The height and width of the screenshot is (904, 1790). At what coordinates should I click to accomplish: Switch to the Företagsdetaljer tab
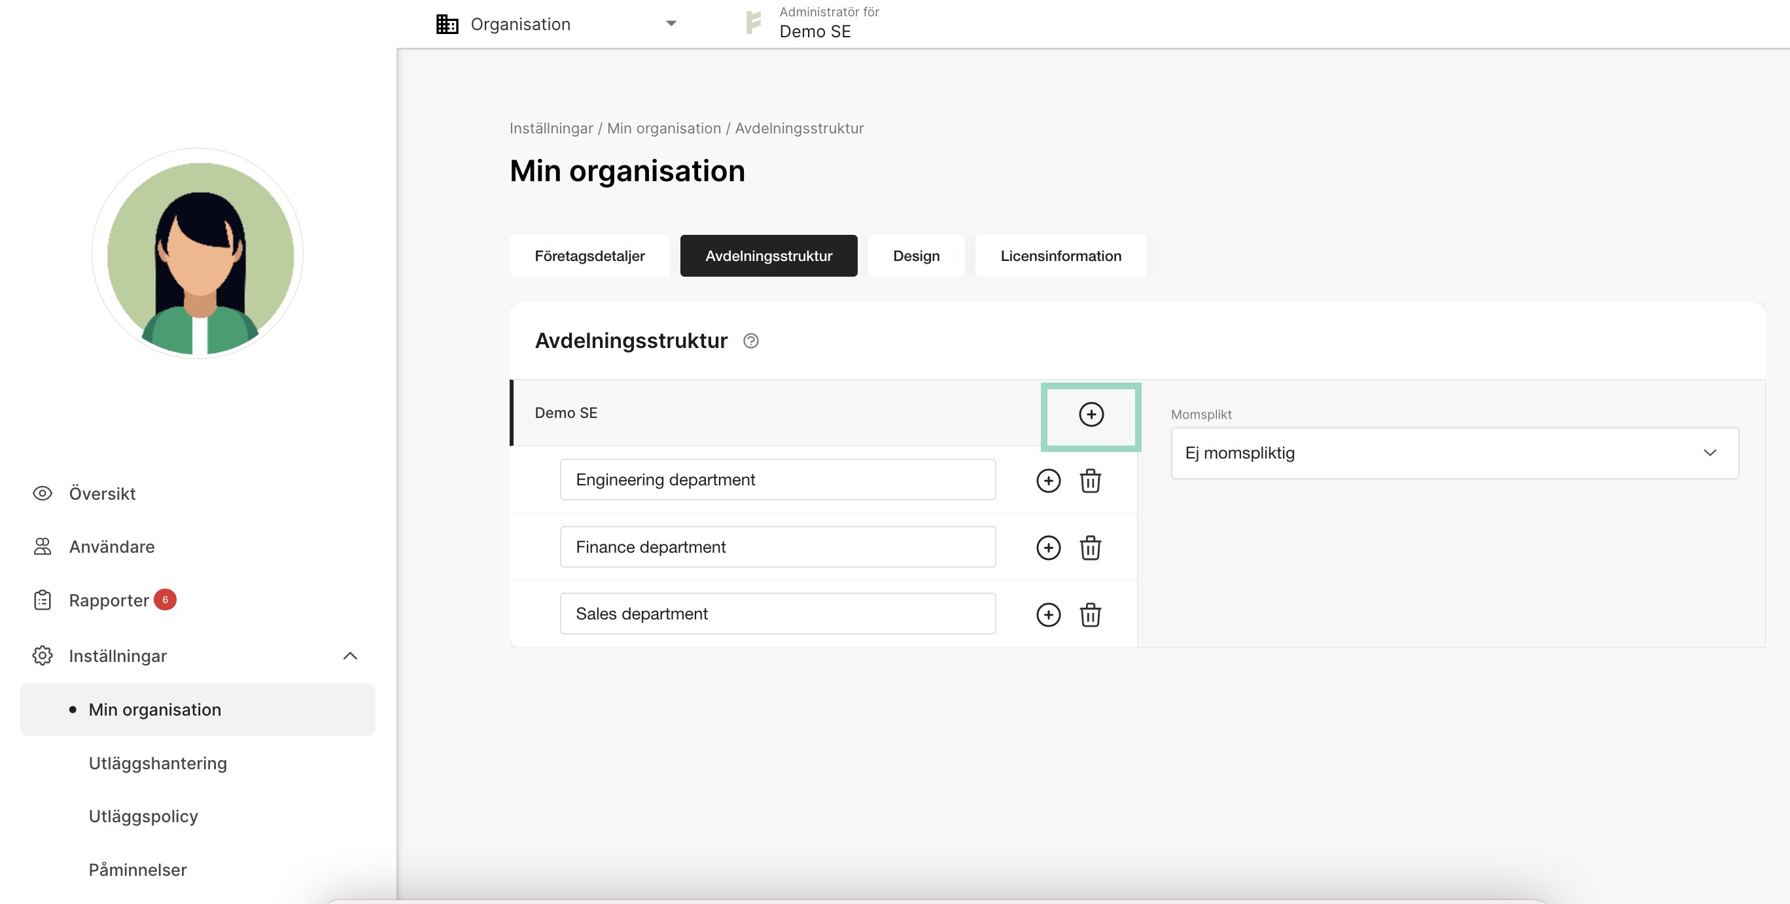pyautogui.click(x=589, y=256)
